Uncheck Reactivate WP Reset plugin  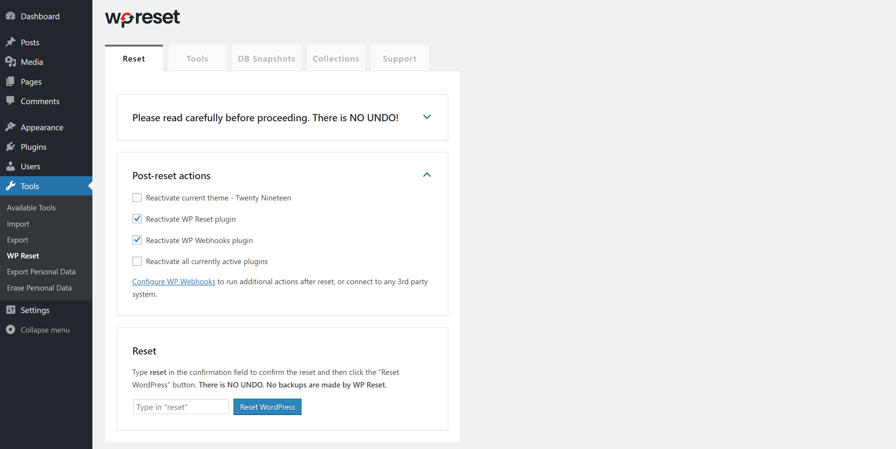point(137,219)
